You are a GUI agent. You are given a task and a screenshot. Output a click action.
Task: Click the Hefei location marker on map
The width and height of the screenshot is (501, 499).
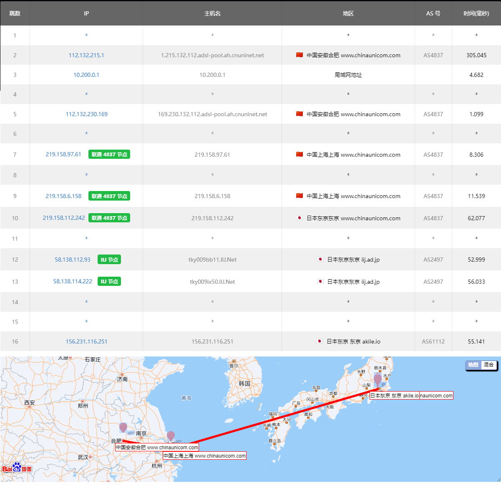123,428
